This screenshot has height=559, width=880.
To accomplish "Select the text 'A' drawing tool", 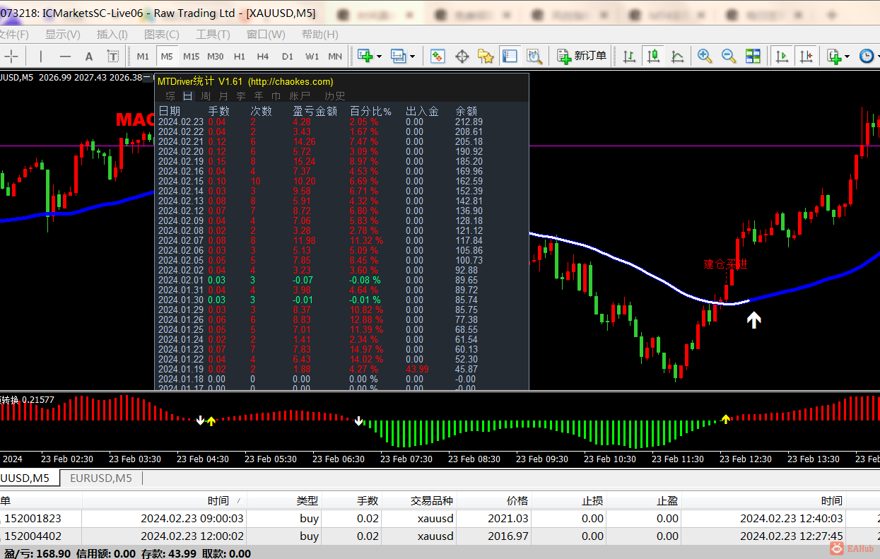I will point(89,57).
